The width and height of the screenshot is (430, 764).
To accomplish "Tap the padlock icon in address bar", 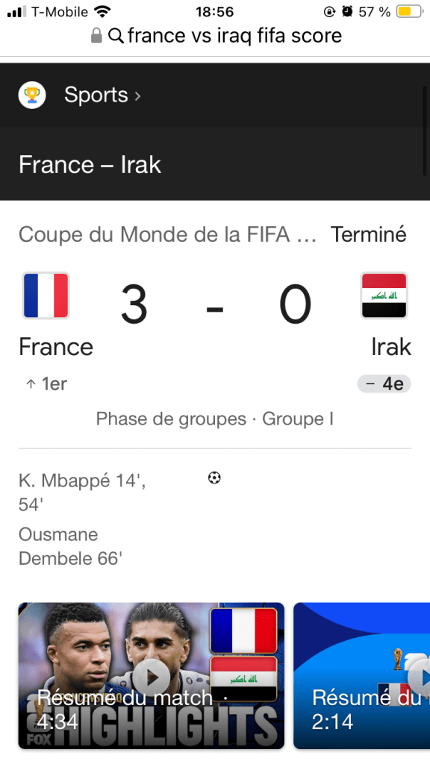I will [96, 35].
